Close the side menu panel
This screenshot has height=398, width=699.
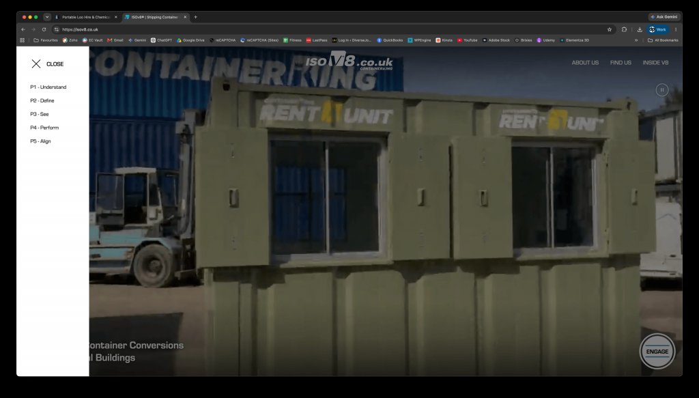[x=47, y=64]
